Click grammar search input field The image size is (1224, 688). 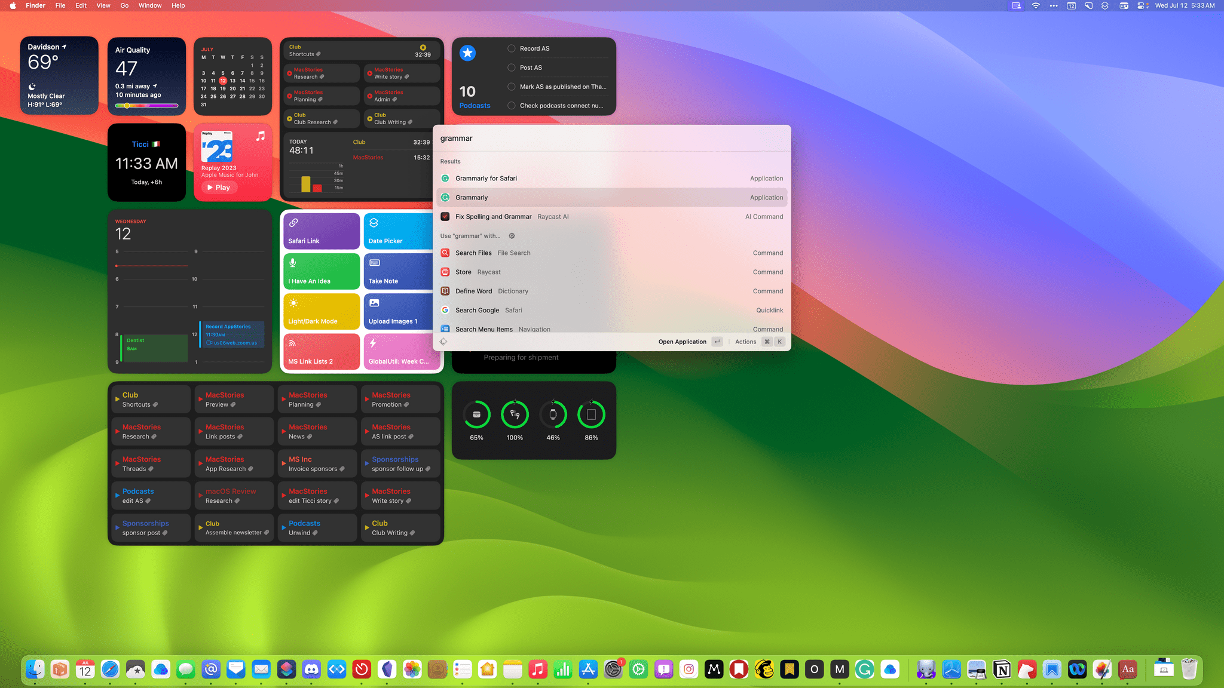(x=612, y=138)
